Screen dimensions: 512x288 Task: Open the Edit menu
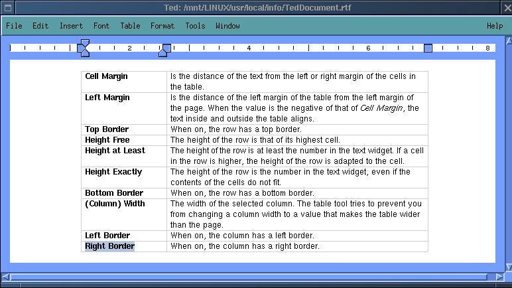[40, 26]
